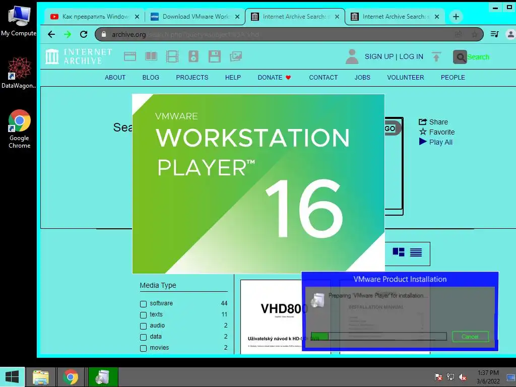The height and width of the screenshot is (387, 516).
Task: Select the VMware installer taskbar item
Action: click(x=103, y=377)
